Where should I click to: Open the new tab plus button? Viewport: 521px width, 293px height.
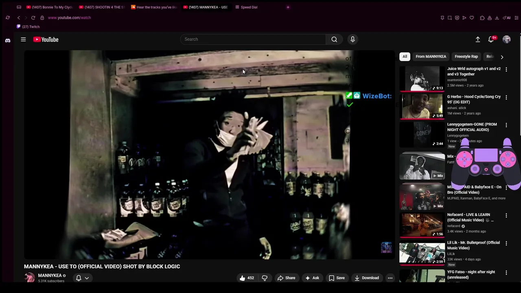pyautogui.click(x=288, y=7)
